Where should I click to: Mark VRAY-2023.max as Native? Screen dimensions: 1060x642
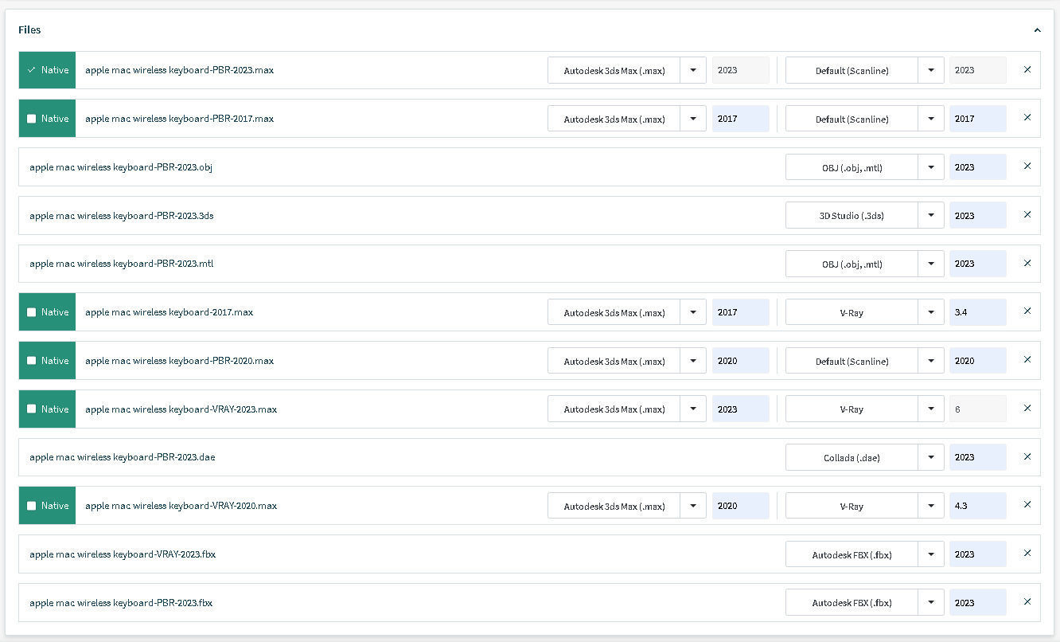click(32, 409)
